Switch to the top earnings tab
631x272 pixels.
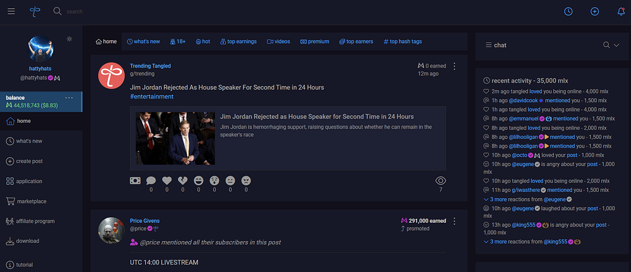click(239, 42)
